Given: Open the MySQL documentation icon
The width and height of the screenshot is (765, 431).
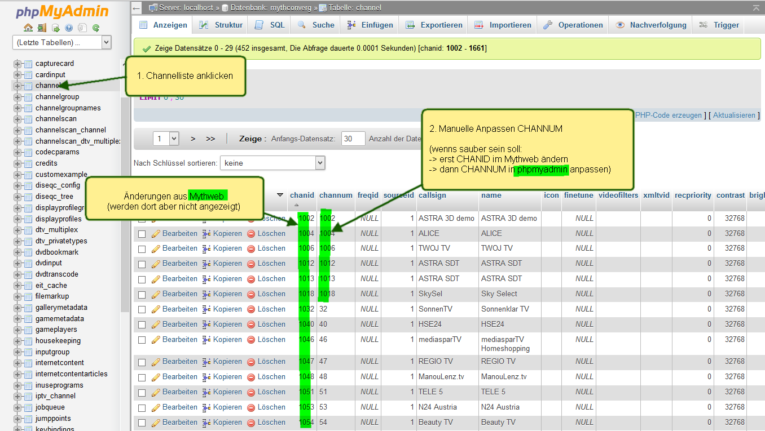Looking at the screenshot, I should pos(82,28).
